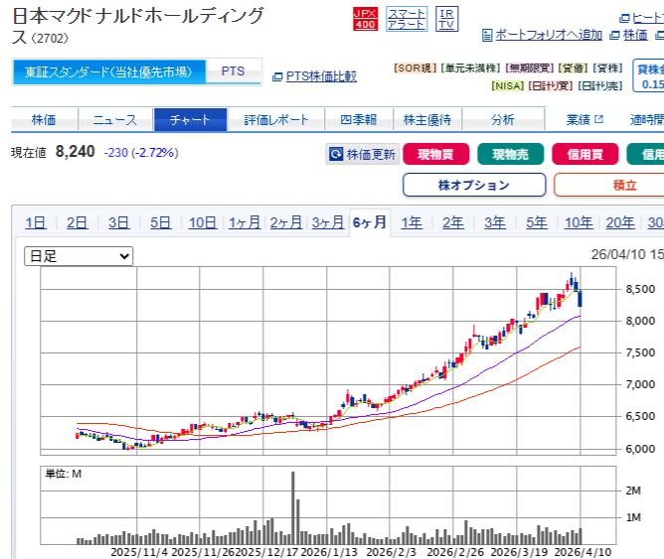Image resolution: width=664 pixels, height=559 pixels.
Task: Click the JPX 400 index badge
Action: [365, 18]
